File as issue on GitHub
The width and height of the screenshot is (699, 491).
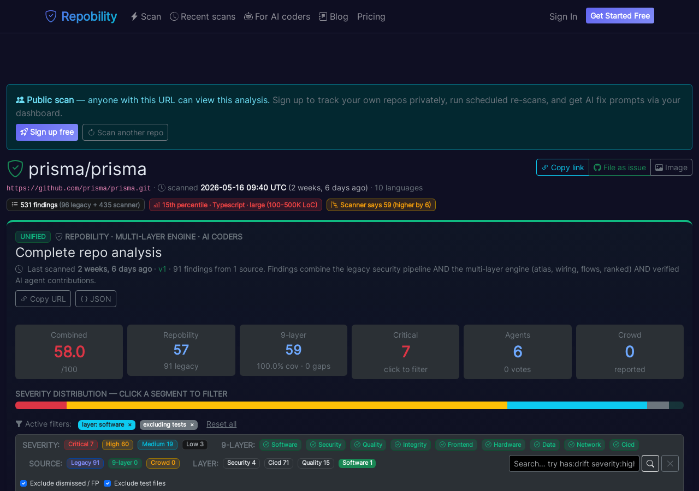[x=620, y=167]
